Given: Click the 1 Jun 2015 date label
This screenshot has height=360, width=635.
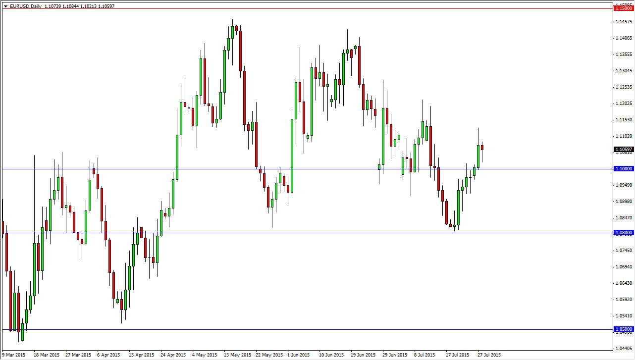Looking at the screenshot, I should [x=300, y=355].
